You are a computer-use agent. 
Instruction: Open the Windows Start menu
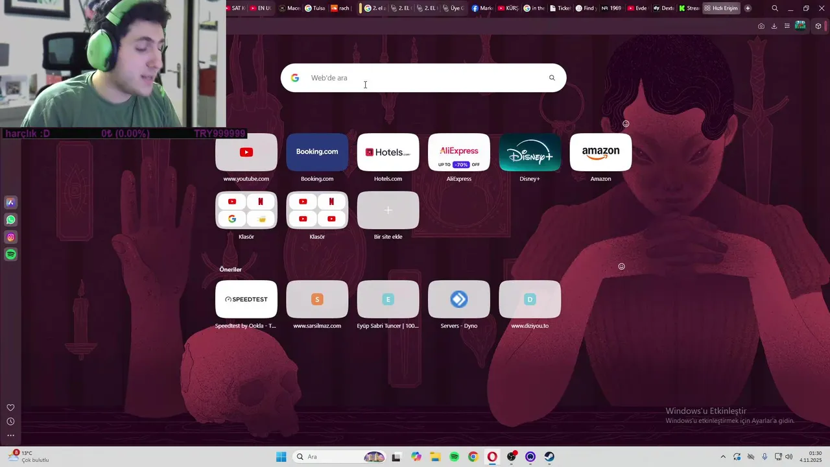281,457
